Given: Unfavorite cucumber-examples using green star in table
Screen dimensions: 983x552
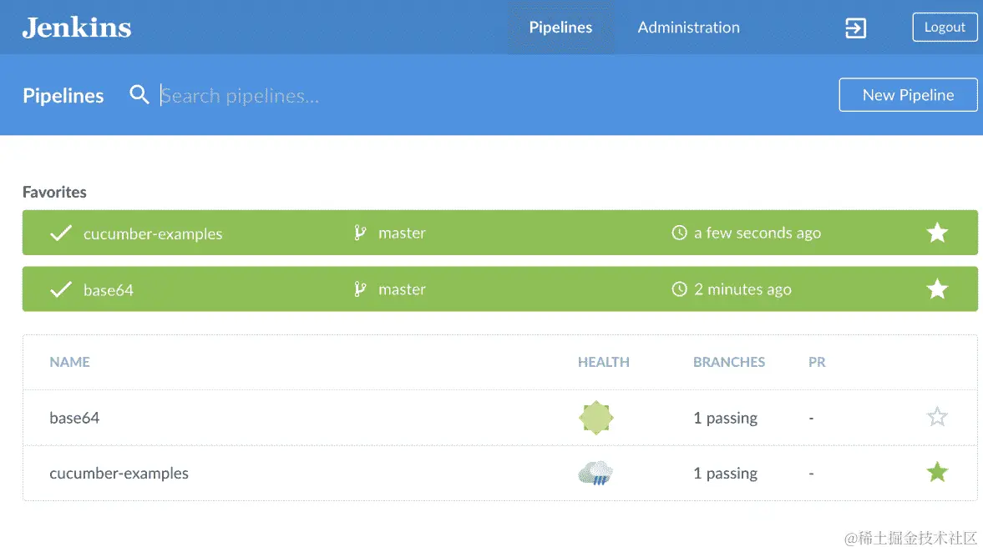Looking at the screenshot, I should point(936,472).
